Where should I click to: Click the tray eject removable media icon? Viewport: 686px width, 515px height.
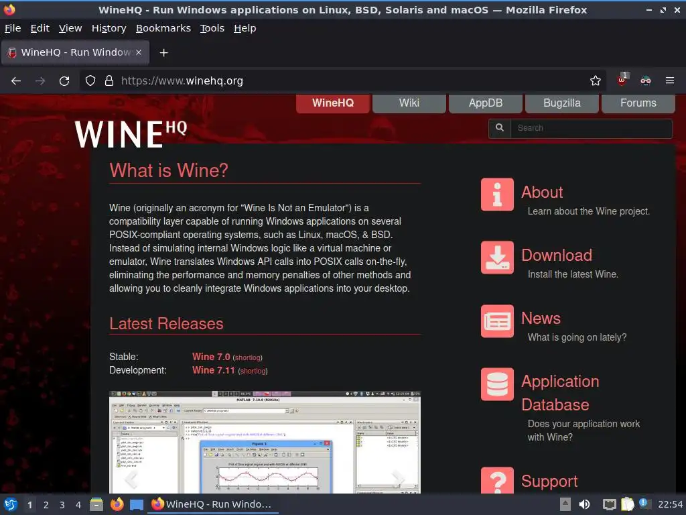[x=565, y=504]
